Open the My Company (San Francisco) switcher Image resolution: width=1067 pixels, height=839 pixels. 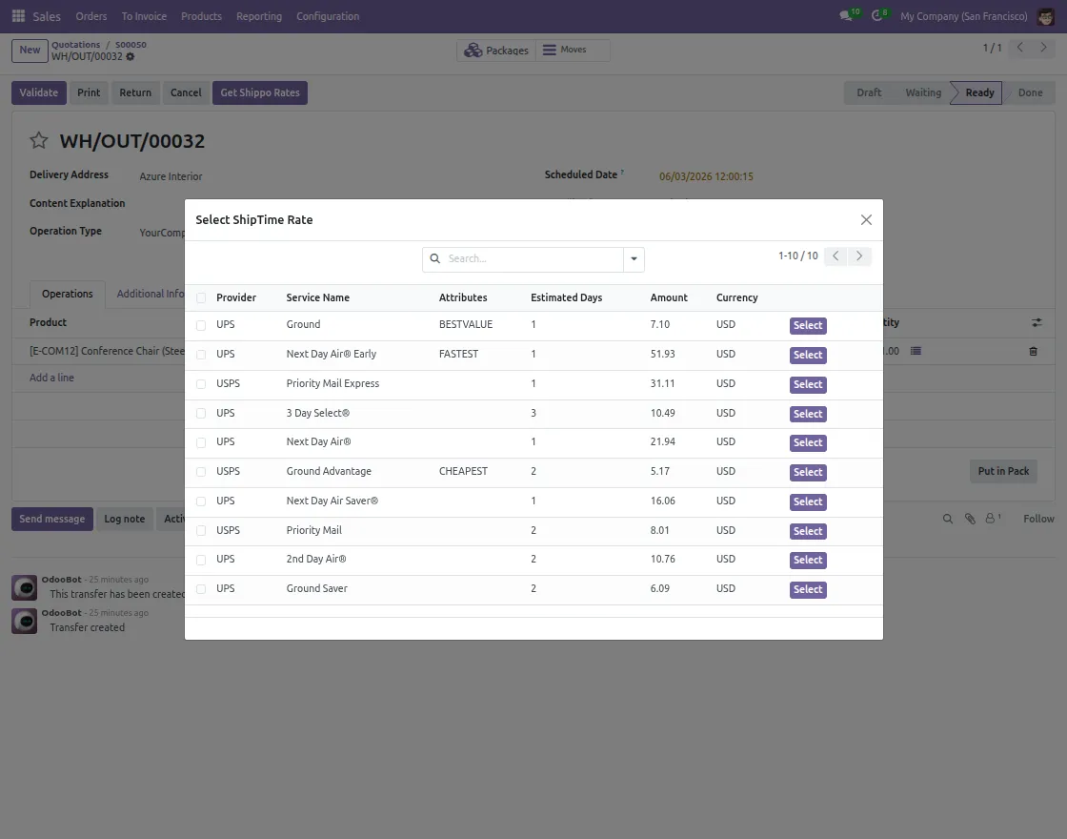point(963,16)
